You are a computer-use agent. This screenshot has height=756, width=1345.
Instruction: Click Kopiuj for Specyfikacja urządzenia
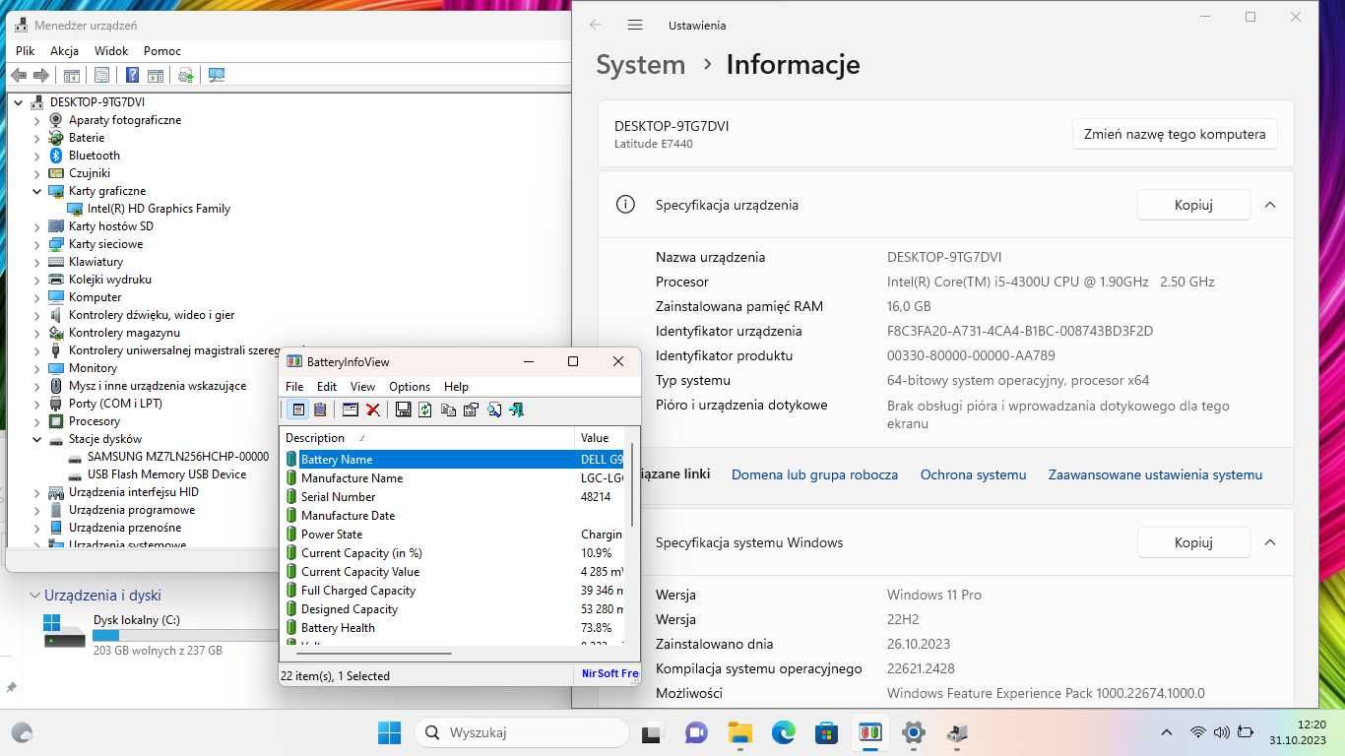[1193, 205]
